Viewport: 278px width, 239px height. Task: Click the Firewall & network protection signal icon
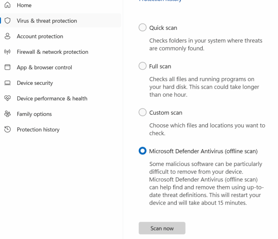7,52
